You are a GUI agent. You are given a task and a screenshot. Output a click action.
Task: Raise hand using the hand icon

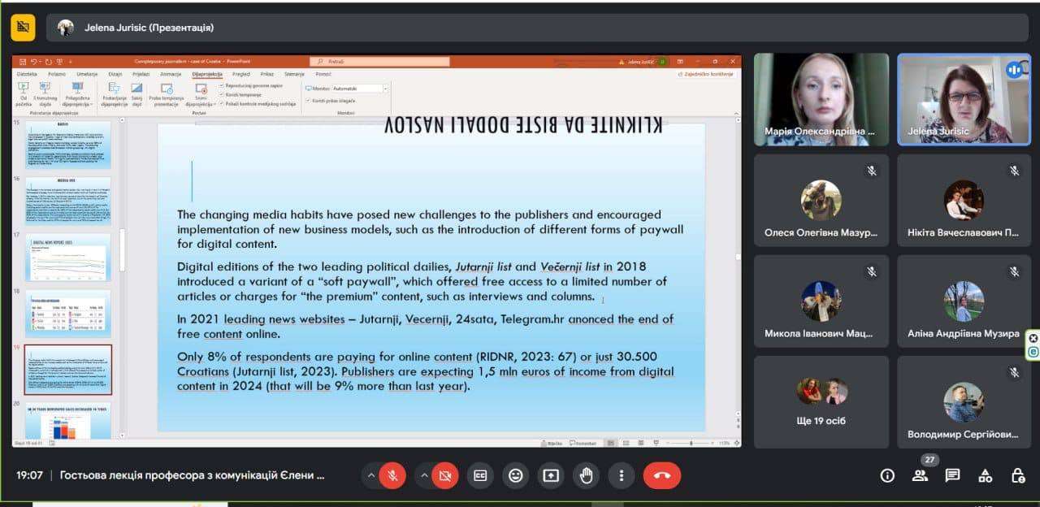pyautogui.click(x=586, y=475)
